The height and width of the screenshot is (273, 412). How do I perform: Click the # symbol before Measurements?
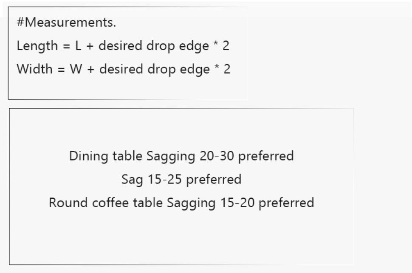(x=20, y=23)
